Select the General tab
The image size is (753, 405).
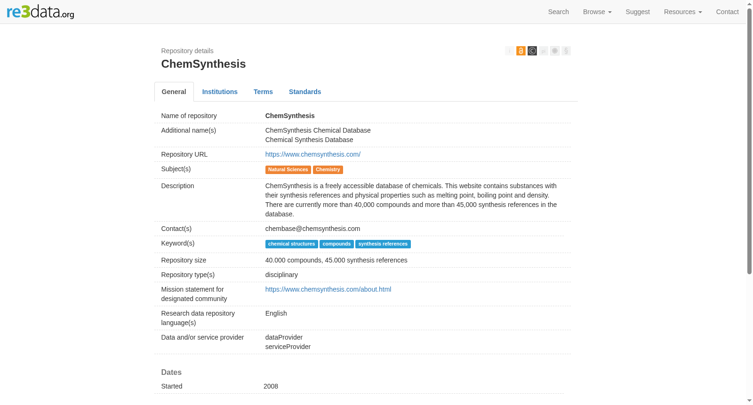174,92
